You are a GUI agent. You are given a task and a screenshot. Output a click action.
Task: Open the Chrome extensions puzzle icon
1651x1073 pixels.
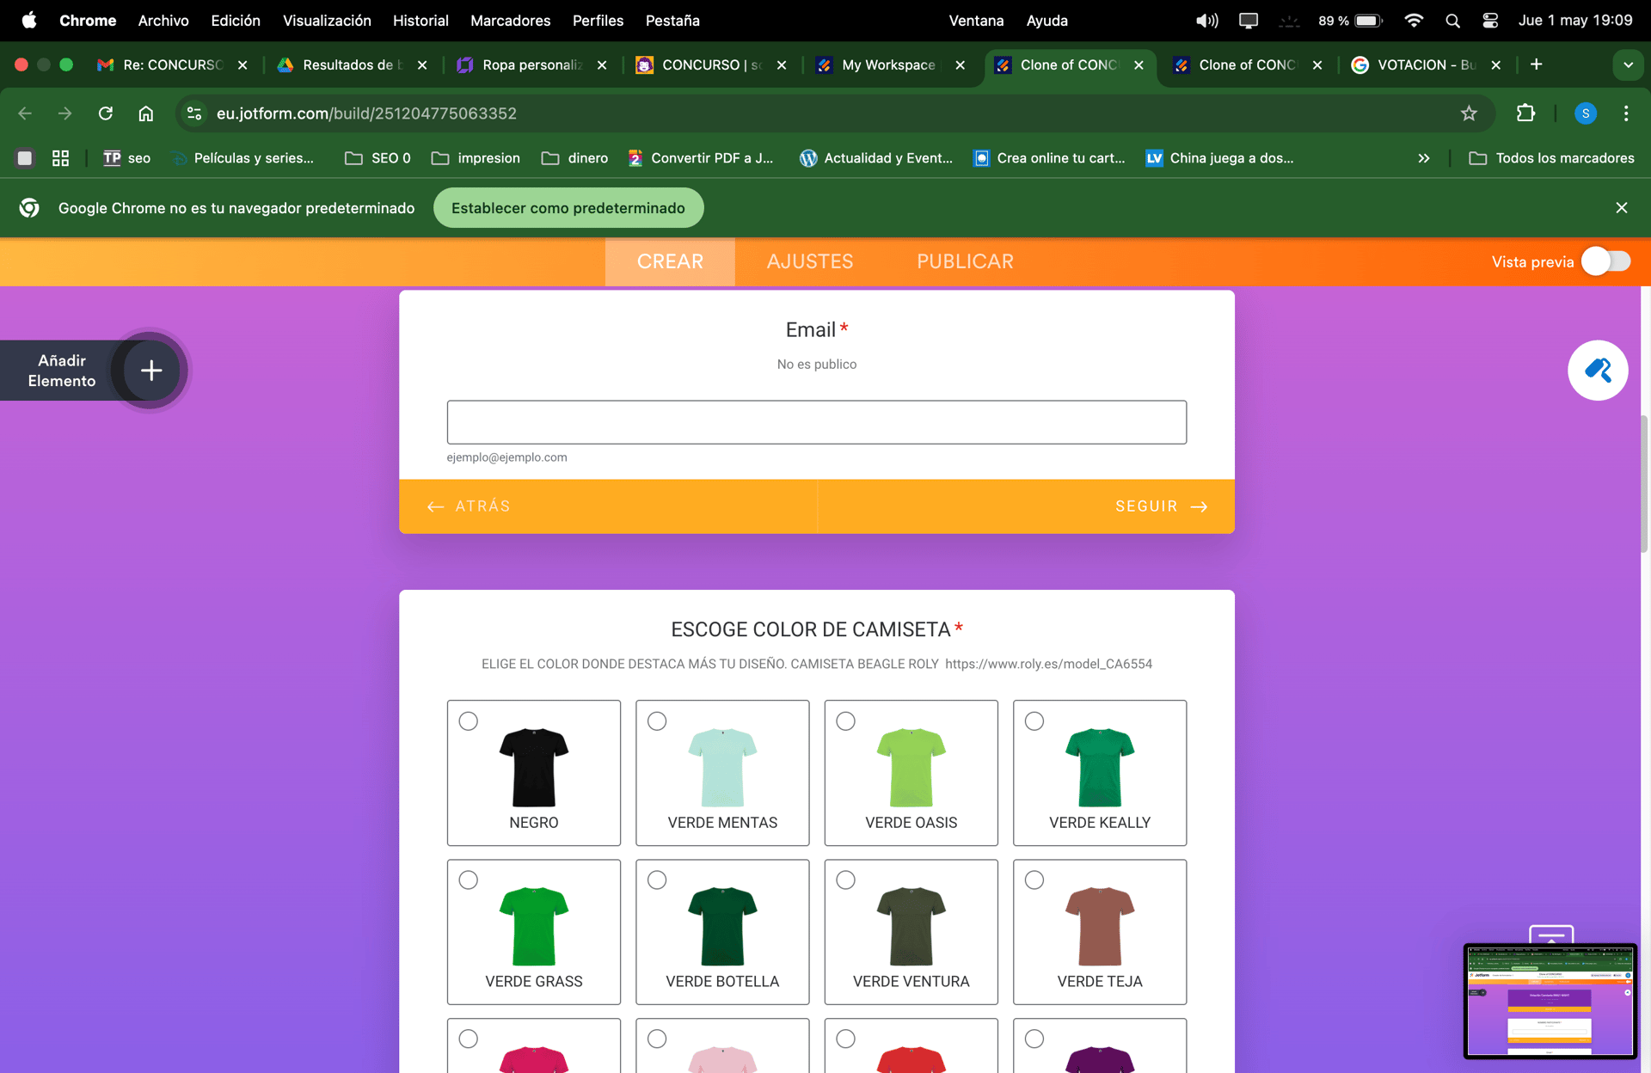pyautogui.click(x=1525, y=113)
